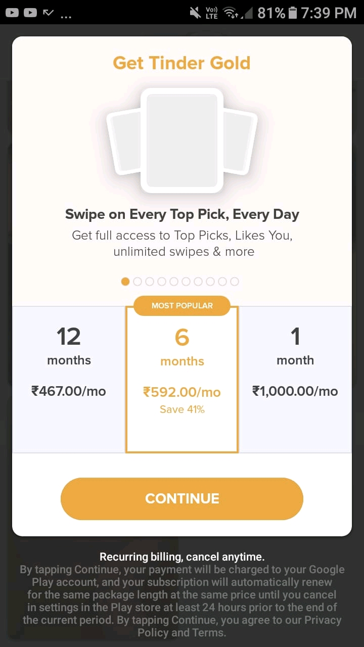The height and width of the screenshot is (647, 364).
Task: Tap the Get Tinder Gold heading
Action: pos(182,63)
